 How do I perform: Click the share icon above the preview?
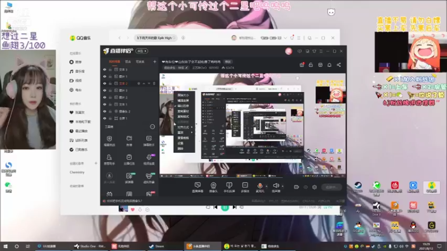pyautogui.click(x=339, y=65)
